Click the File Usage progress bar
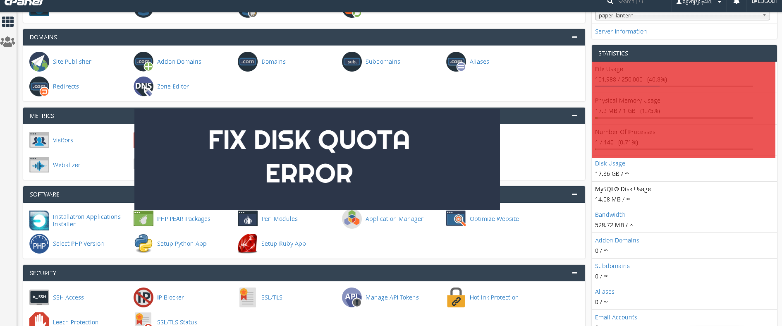The image size is (782, 326). 674,86
